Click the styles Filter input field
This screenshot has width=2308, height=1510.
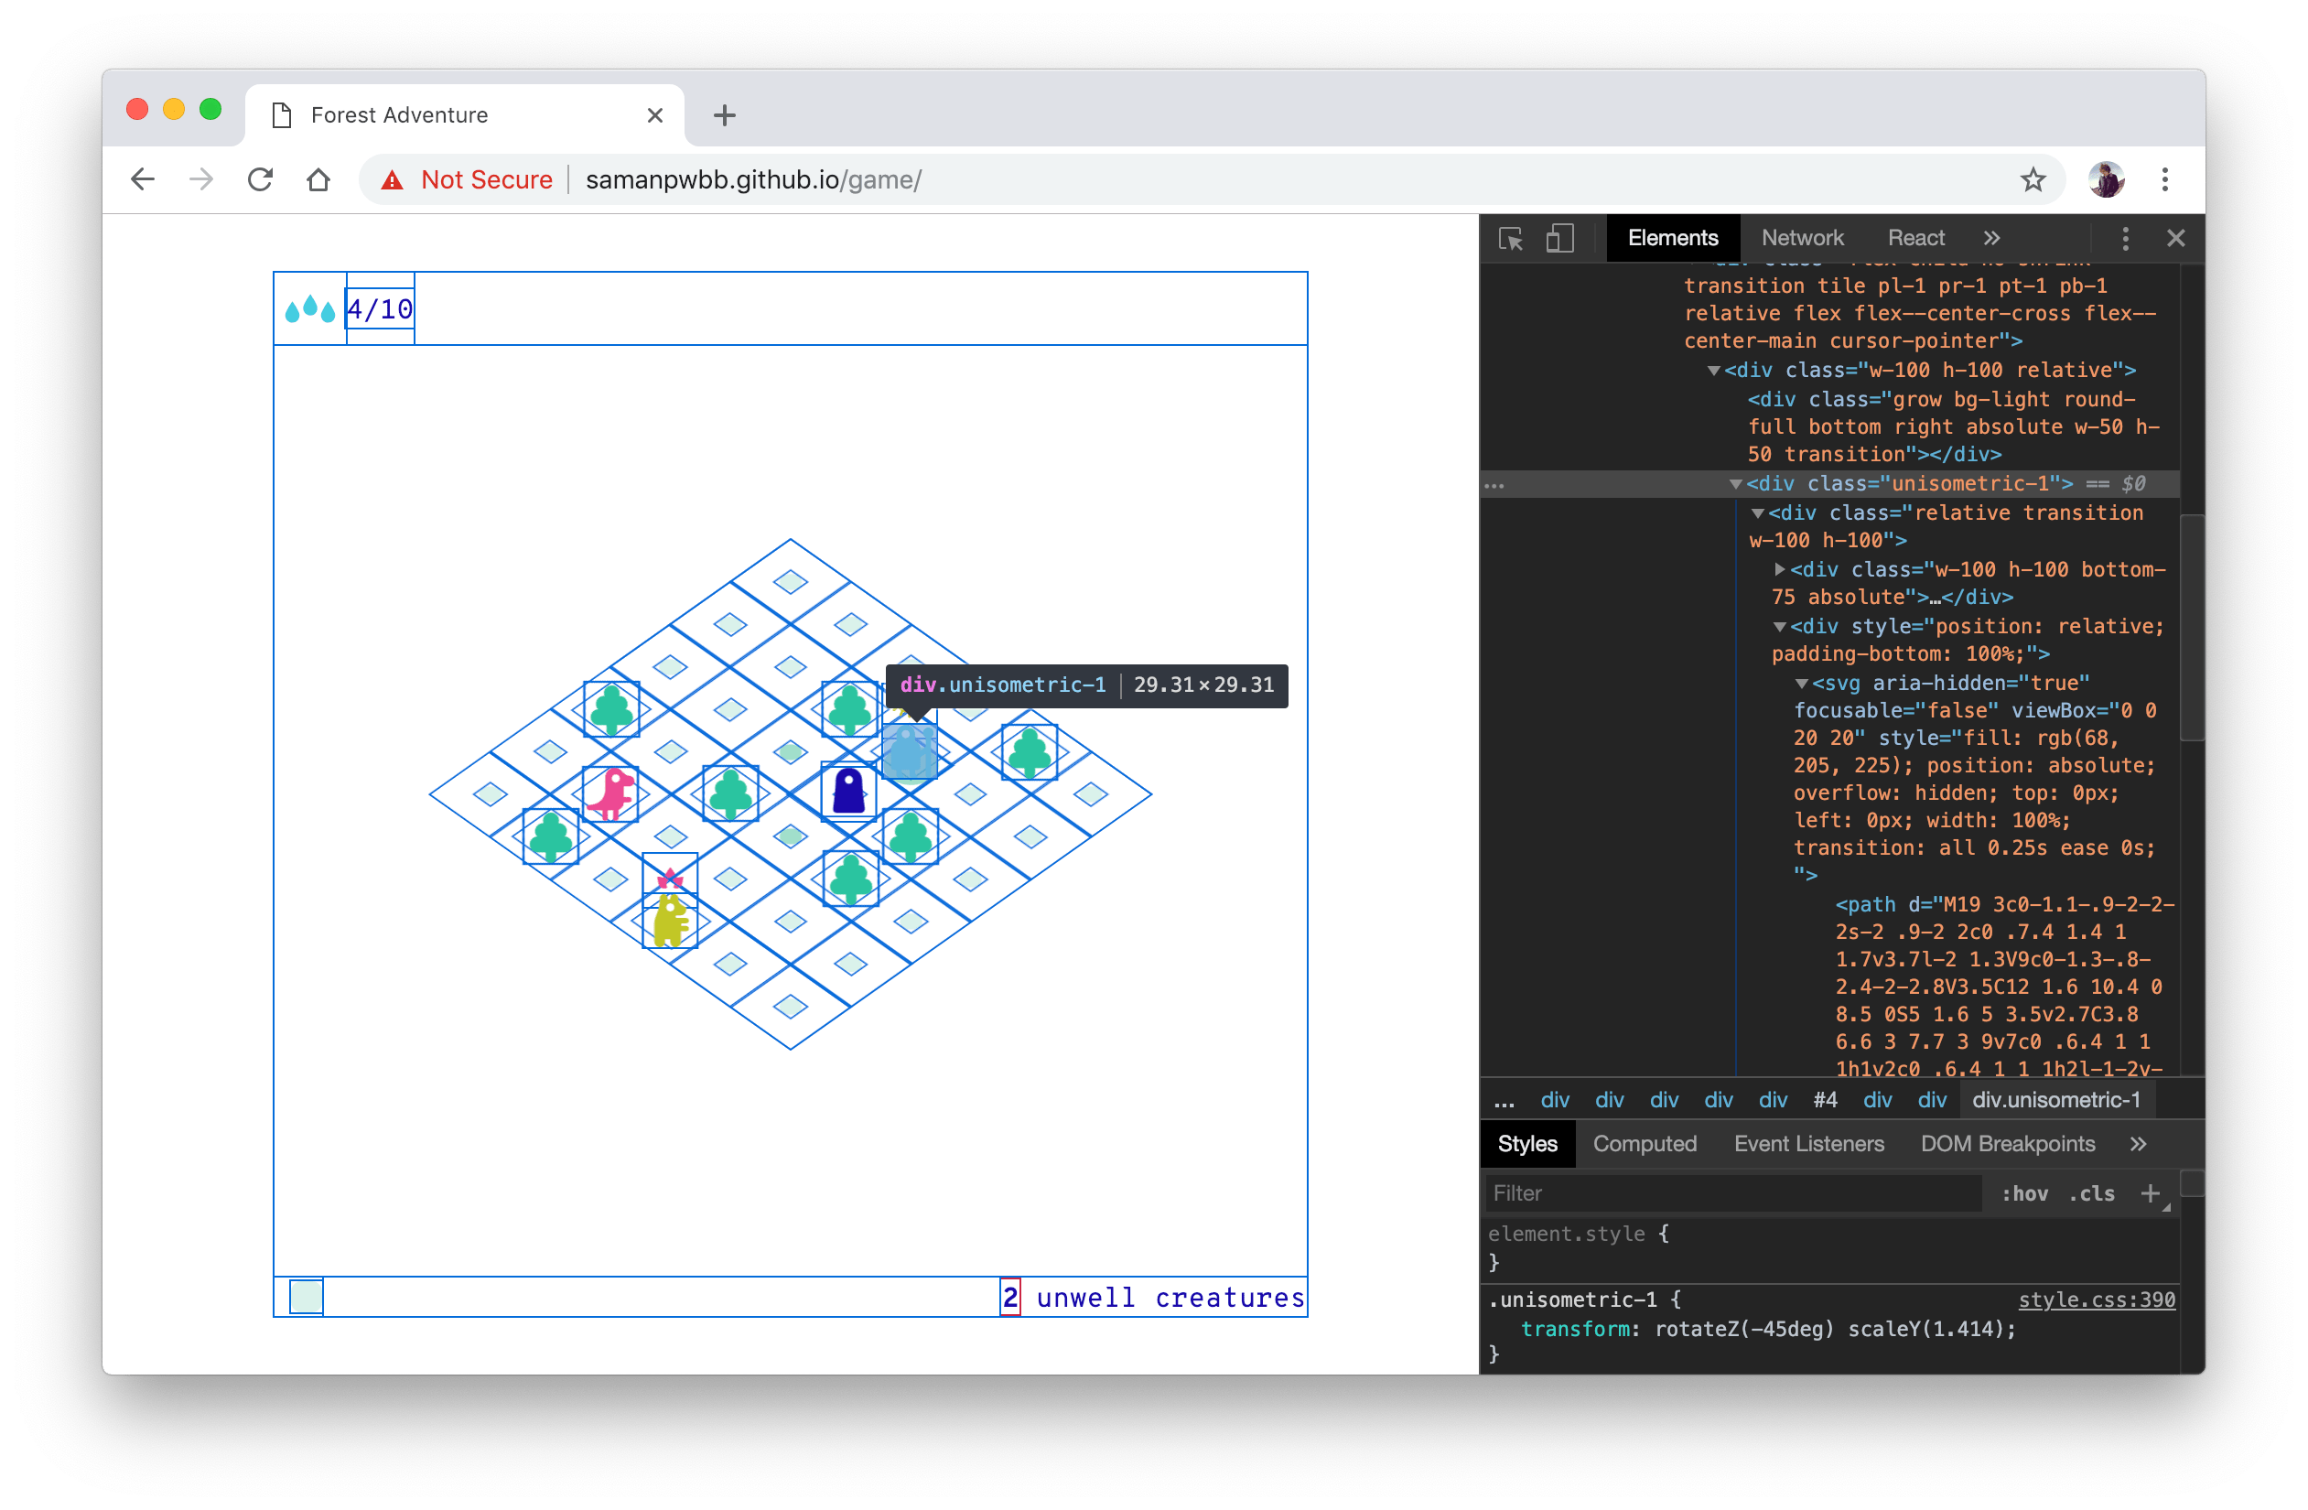1732,1192
